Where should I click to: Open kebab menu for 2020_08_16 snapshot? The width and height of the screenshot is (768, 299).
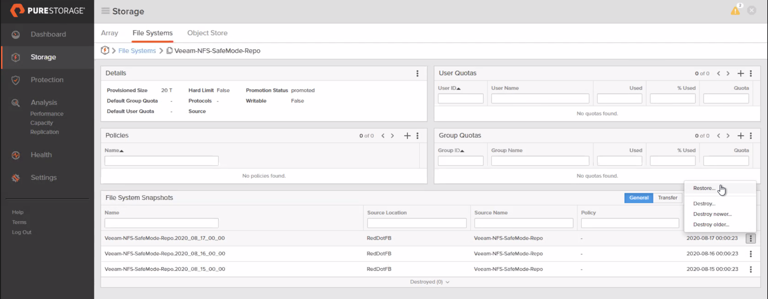pyautogui.click(x=751, y=254)
